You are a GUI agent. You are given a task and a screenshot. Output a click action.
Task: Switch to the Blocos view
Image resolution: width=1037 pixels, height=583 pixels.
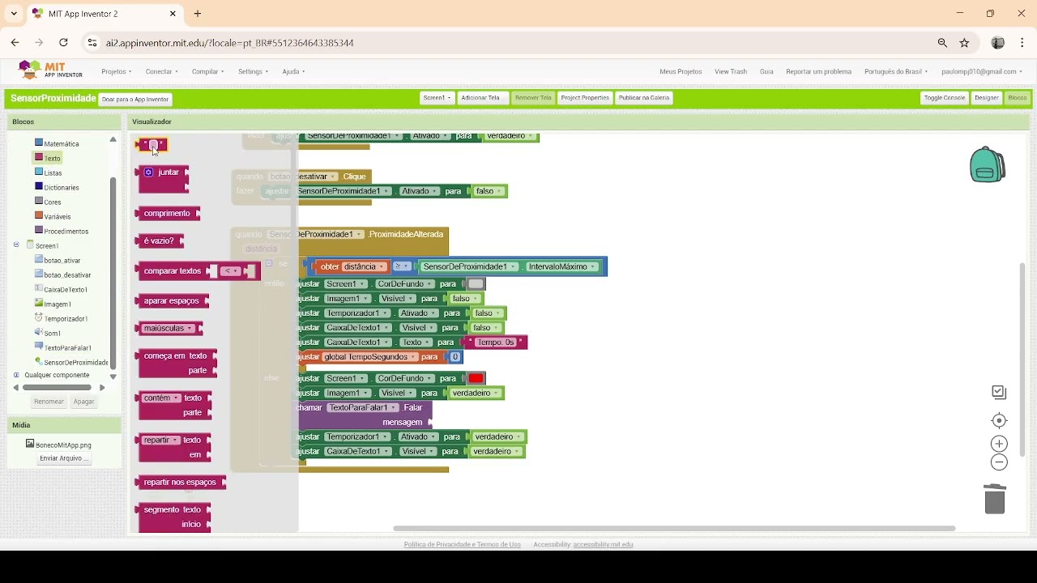pos(1018,98)
